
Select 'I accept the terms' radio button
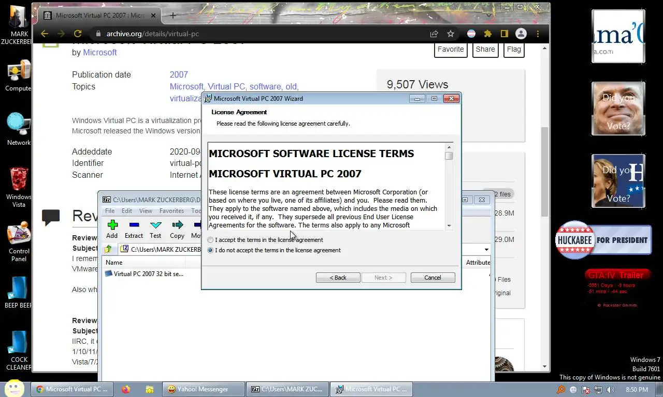[x=210, y=240]
